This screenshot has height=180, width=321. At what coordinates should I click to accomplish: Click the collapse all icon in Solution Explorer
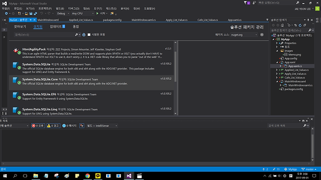(305, 25)
